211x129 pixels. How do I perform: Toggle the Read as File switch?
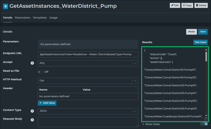pos(40,72)
